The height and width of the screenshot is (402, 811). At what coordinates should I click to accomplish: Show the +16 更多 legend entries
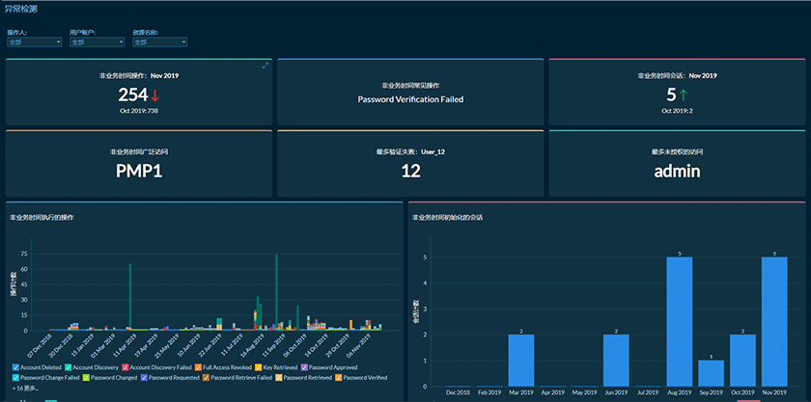[x=25, y=388]
